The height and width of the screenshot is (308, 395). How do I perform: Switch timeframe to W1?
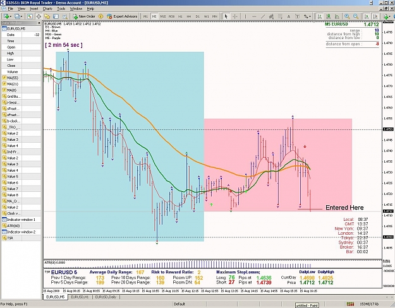click(x=206, y=16)
